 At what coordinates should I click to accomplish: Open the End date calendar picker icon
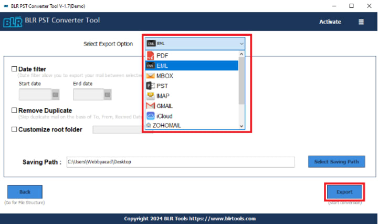pos(108,94)
